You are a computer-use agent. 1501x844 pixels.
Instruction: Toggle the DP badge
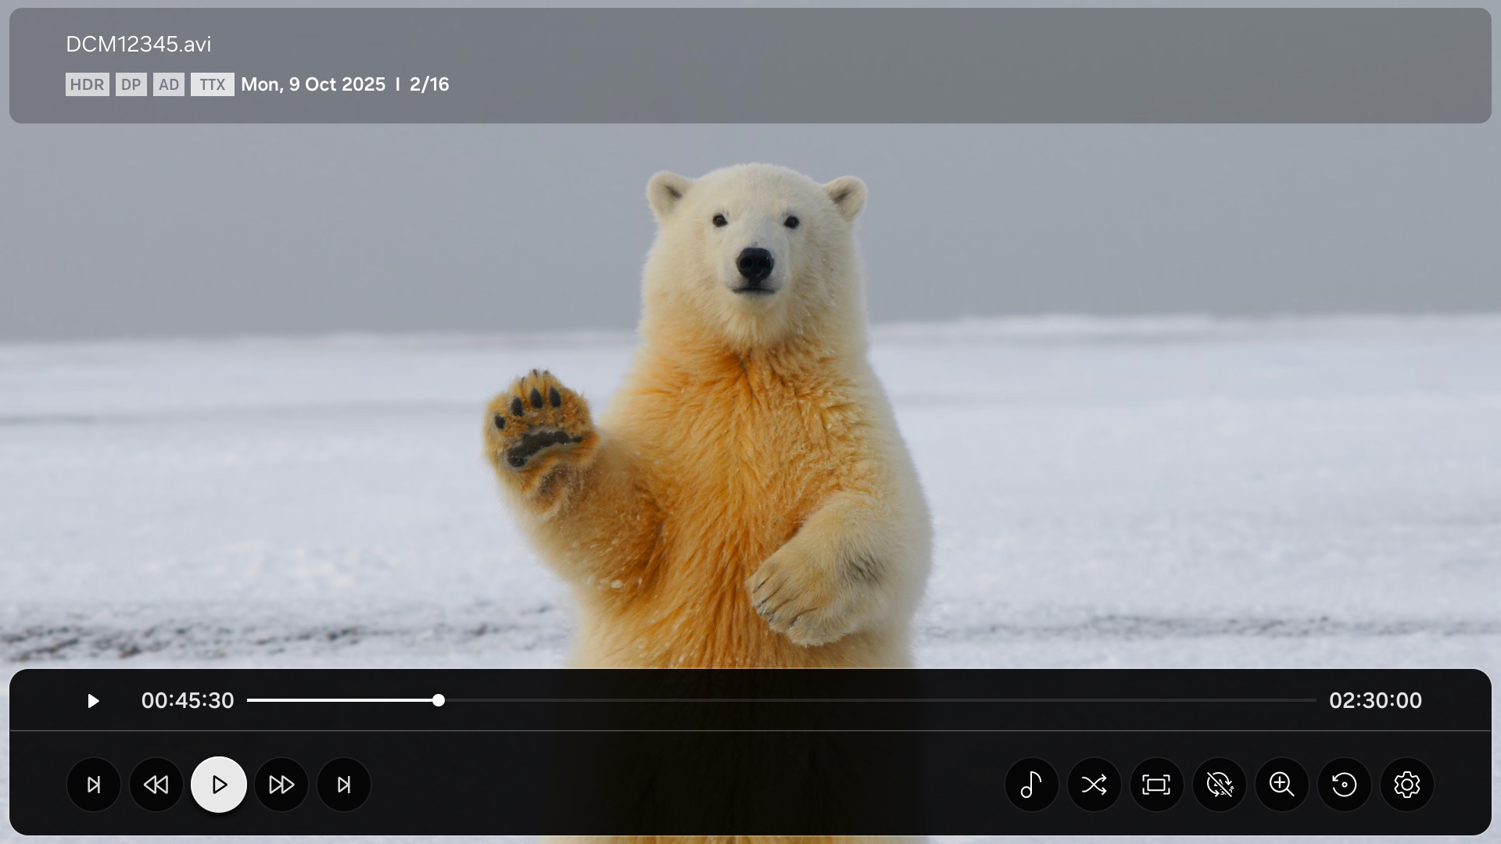[131, 84]
